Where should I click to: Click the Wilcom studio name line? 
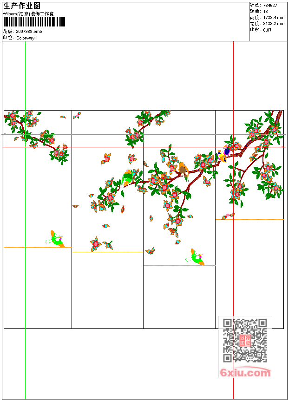(x=28, y=14)
